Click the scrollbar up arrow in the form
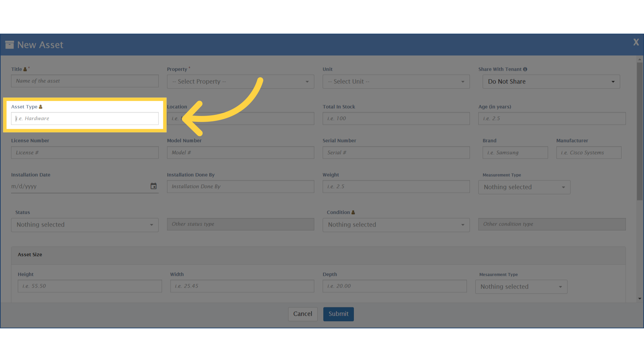 point(640,59)
